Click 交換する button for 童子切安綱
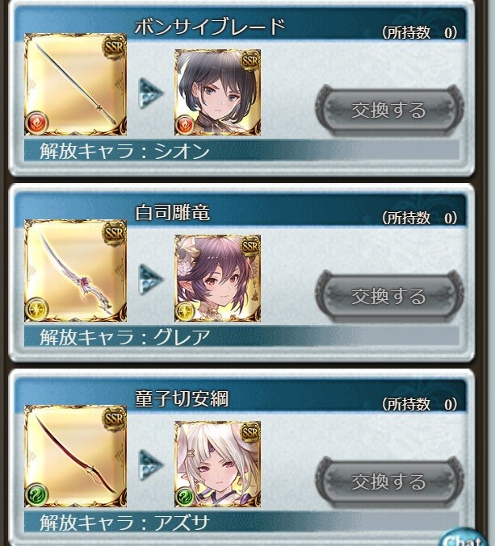495x546 pixels. pos(389,482)
